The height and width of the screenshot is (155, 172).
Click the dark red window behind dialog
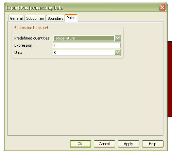170,79
